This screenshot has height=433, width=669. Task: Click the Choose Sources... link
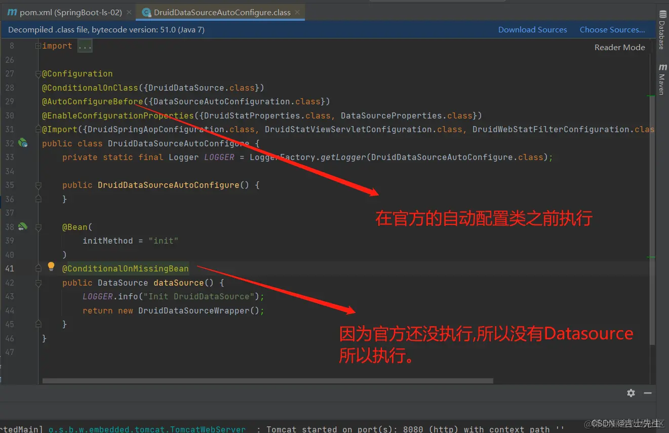click(612, 30)
